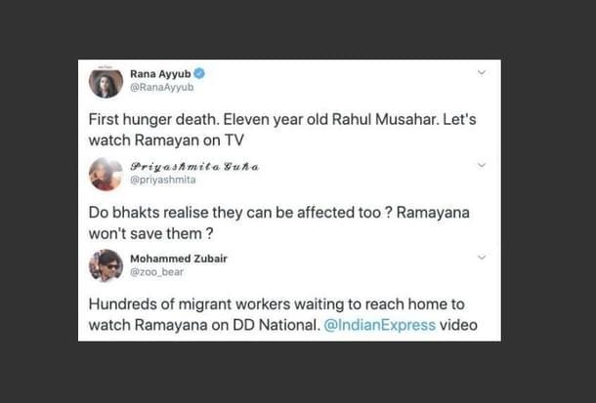Screen dimensions: 596x403
Task: Click 'DD National' in Zubair's tweet
Action: click(x=277, y=325)
